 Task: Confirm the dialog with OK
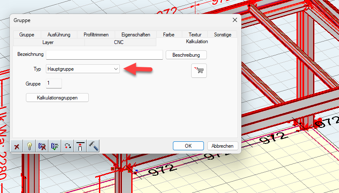188,146
